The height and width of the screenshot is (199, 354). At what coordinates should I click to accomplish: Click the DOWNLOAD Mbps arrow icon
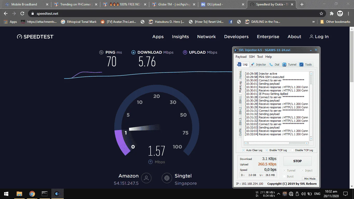[x=133, y=52]
